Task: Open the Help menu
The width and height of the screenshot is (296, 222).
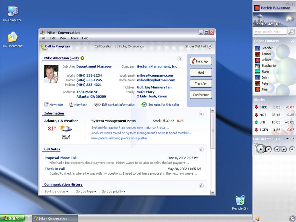Action: click(85, 38)
